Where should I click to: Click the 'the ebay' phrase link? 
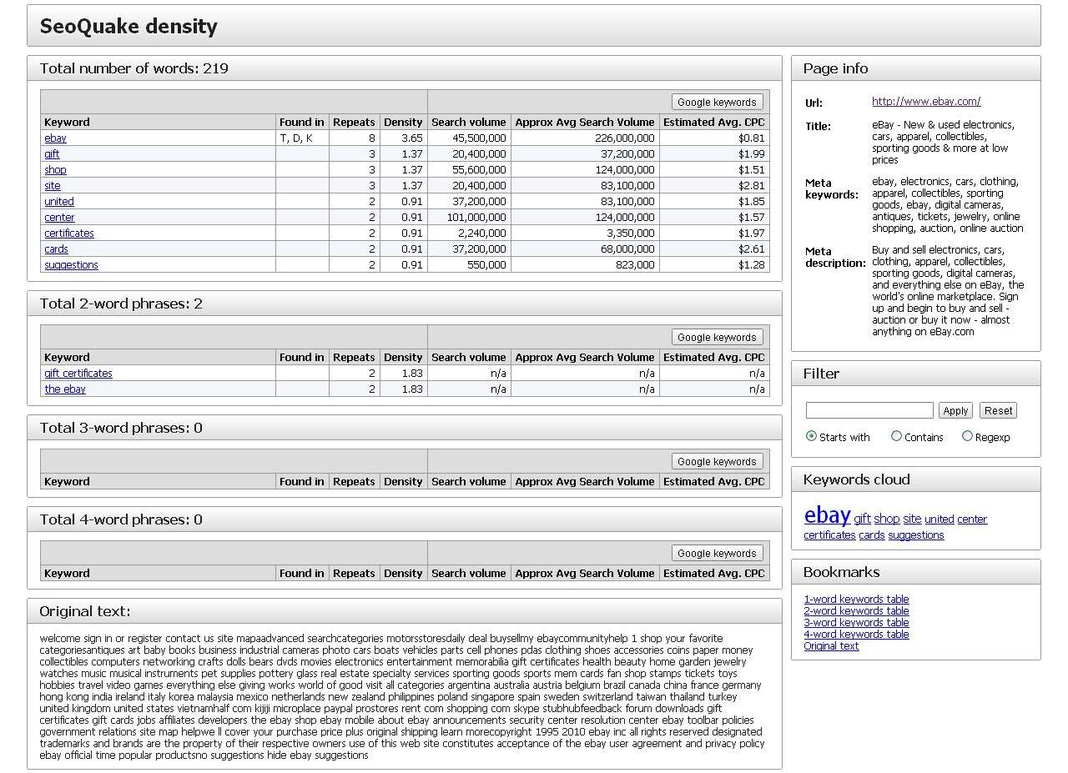(x=64, y=389)
